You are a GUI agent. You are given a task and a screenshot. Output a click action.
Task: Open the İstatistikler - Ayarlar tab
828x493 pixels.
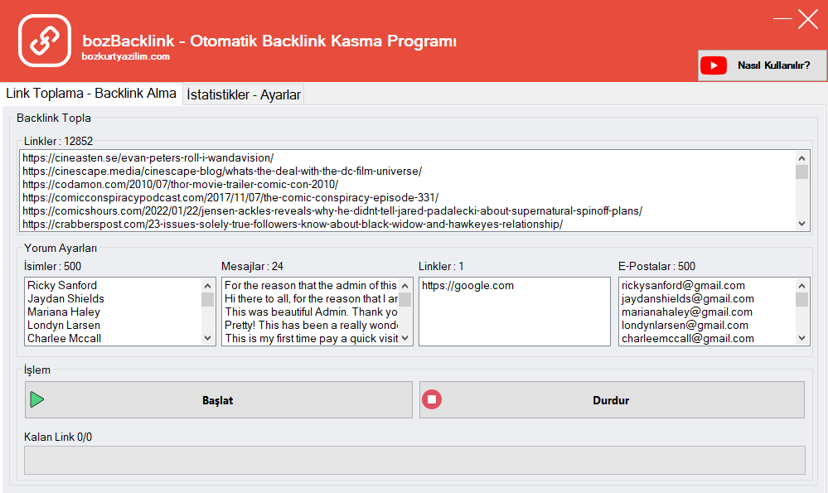(244, 94)
